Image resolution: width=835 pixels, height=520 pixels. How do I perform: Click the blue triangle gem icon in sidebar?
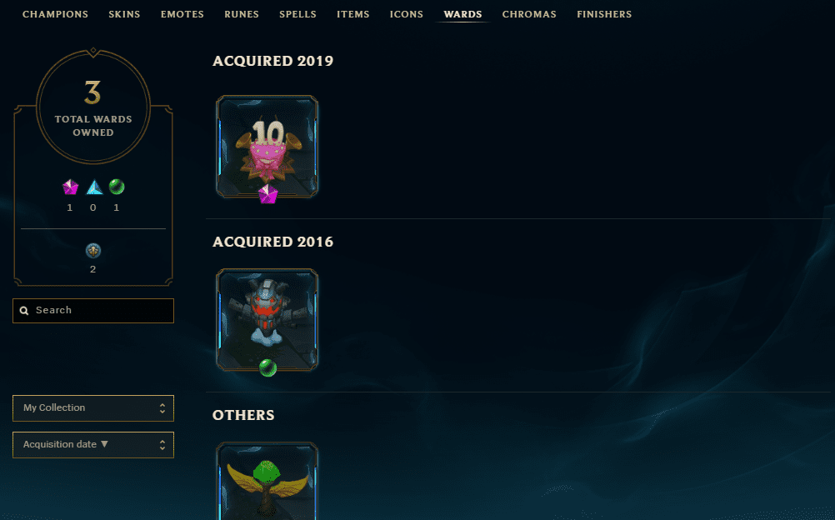(x=94, y=187)
